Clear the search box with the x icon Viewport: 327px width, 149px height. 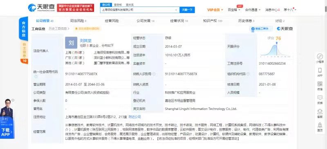point(176,10)
